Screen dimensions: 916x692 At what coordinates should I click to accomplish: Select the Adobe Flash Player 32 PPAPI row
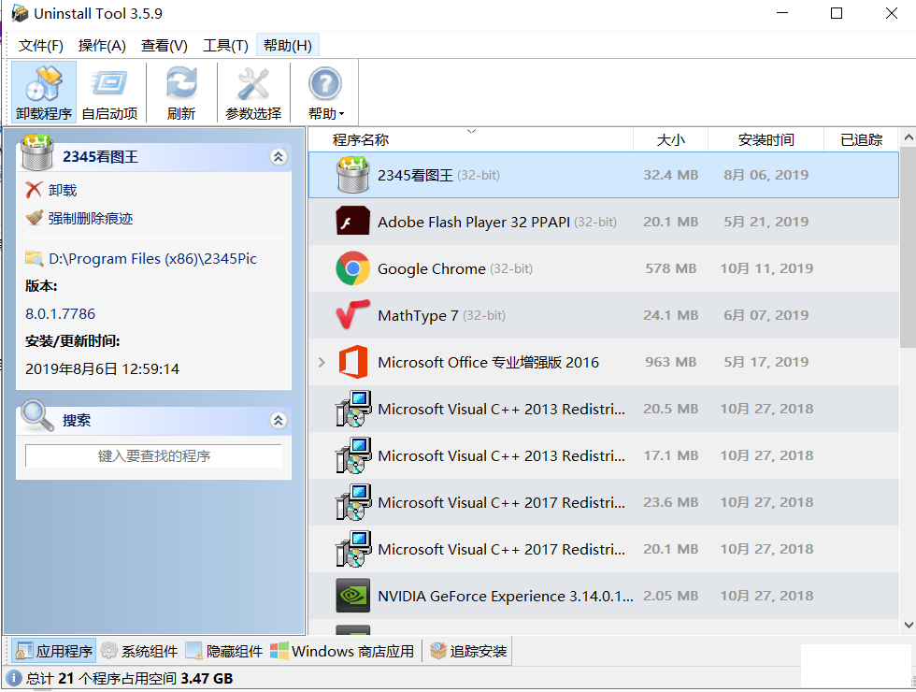[604, 222]
